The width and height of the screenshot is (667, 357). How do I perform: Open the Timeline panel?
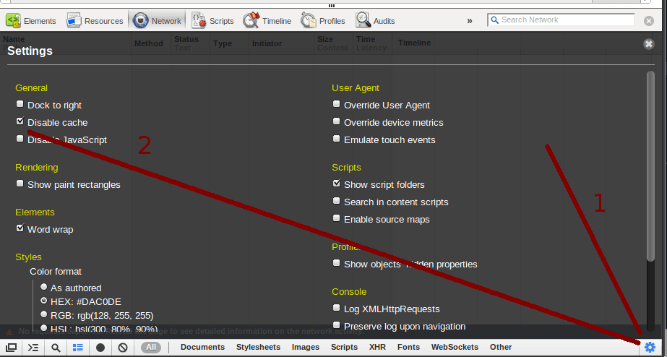[267, 20]
